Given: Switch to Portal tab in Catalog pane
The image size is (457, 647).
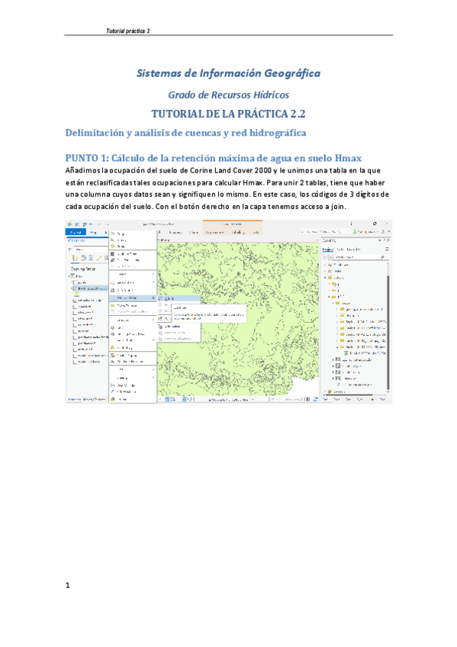Looking at the screenshot, I should point(340,249).
